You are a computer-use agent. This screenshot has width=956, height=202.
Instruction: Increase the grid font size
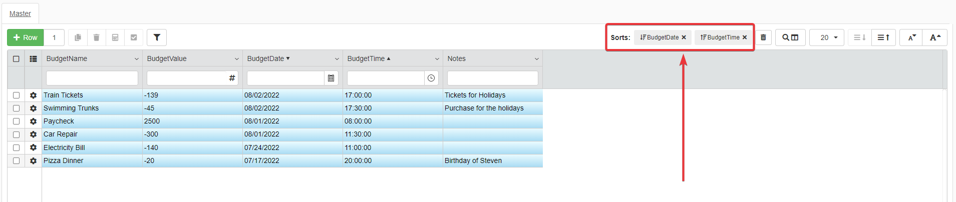(935, 37)
